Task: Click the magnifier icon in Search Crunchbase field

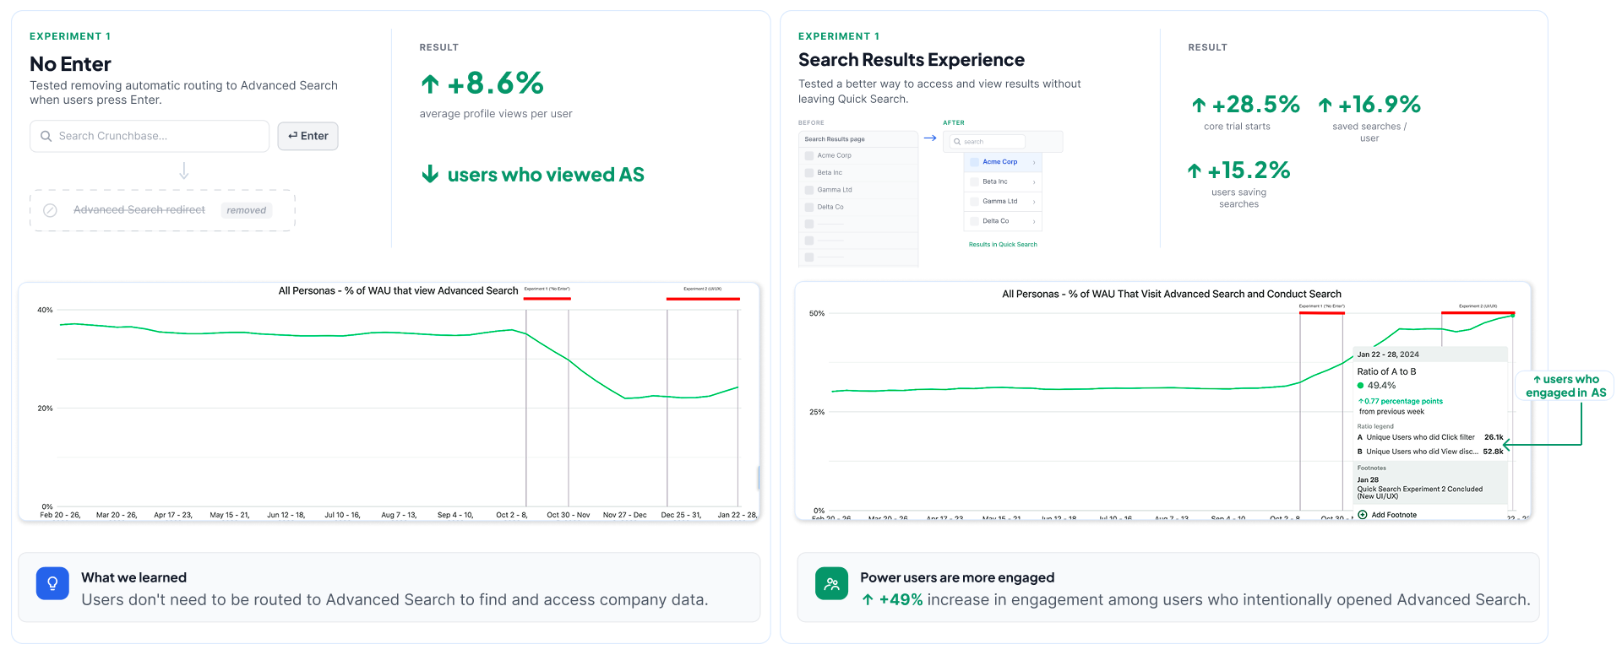Action: point(46,136)
